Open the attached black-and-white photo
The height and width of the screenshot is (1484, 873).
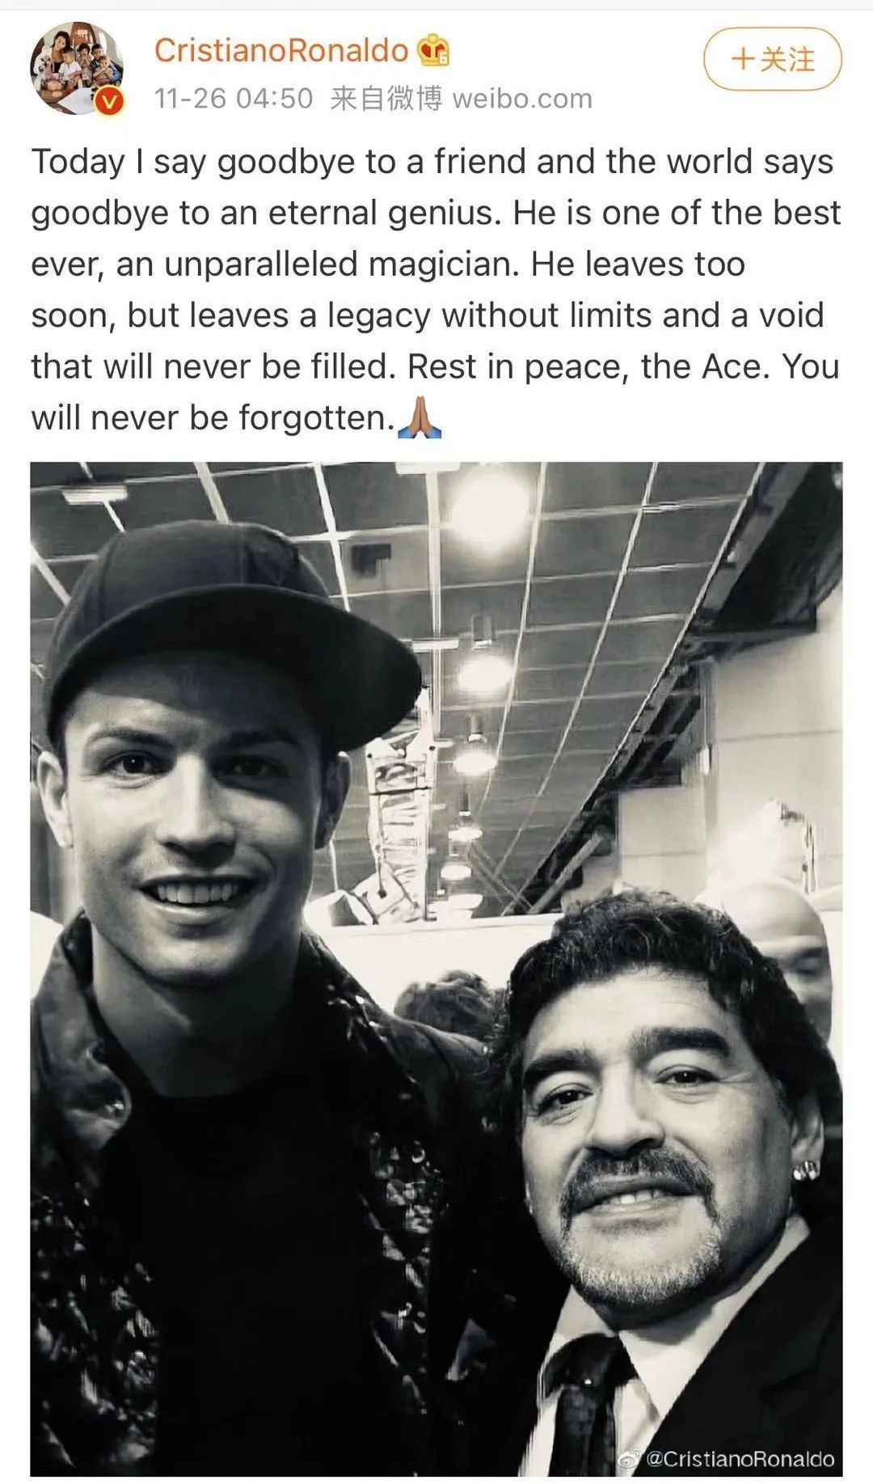436,970
